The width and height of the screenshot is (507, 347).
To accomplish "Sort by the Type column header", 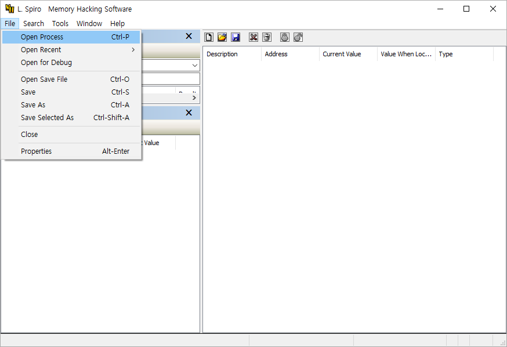I will (464, 54).
